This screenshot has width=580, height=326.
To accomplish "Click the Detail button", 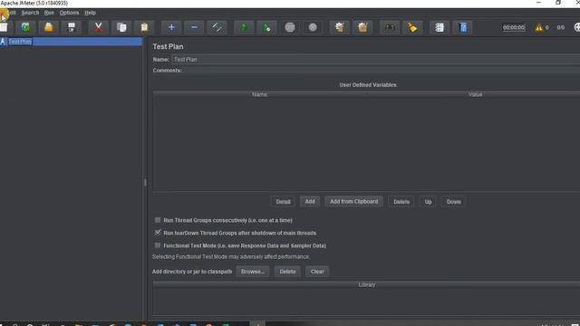I will tap(283, 202).
